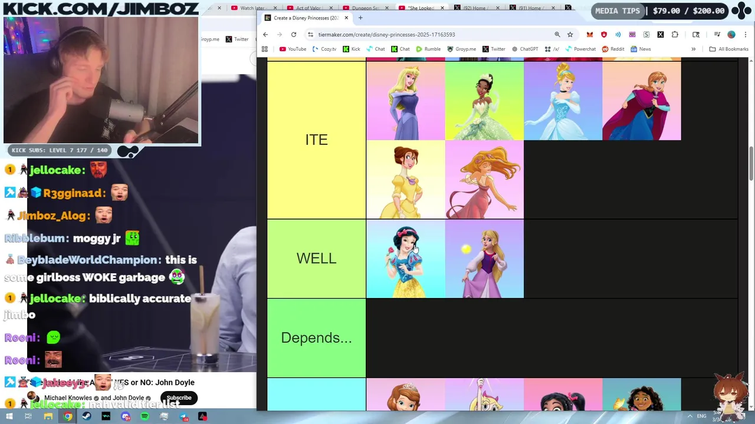Viewport: 755px width, 424px height.
Task: Select the flowing-hair princess in pink dress
Action: click(x=484, y=180)
